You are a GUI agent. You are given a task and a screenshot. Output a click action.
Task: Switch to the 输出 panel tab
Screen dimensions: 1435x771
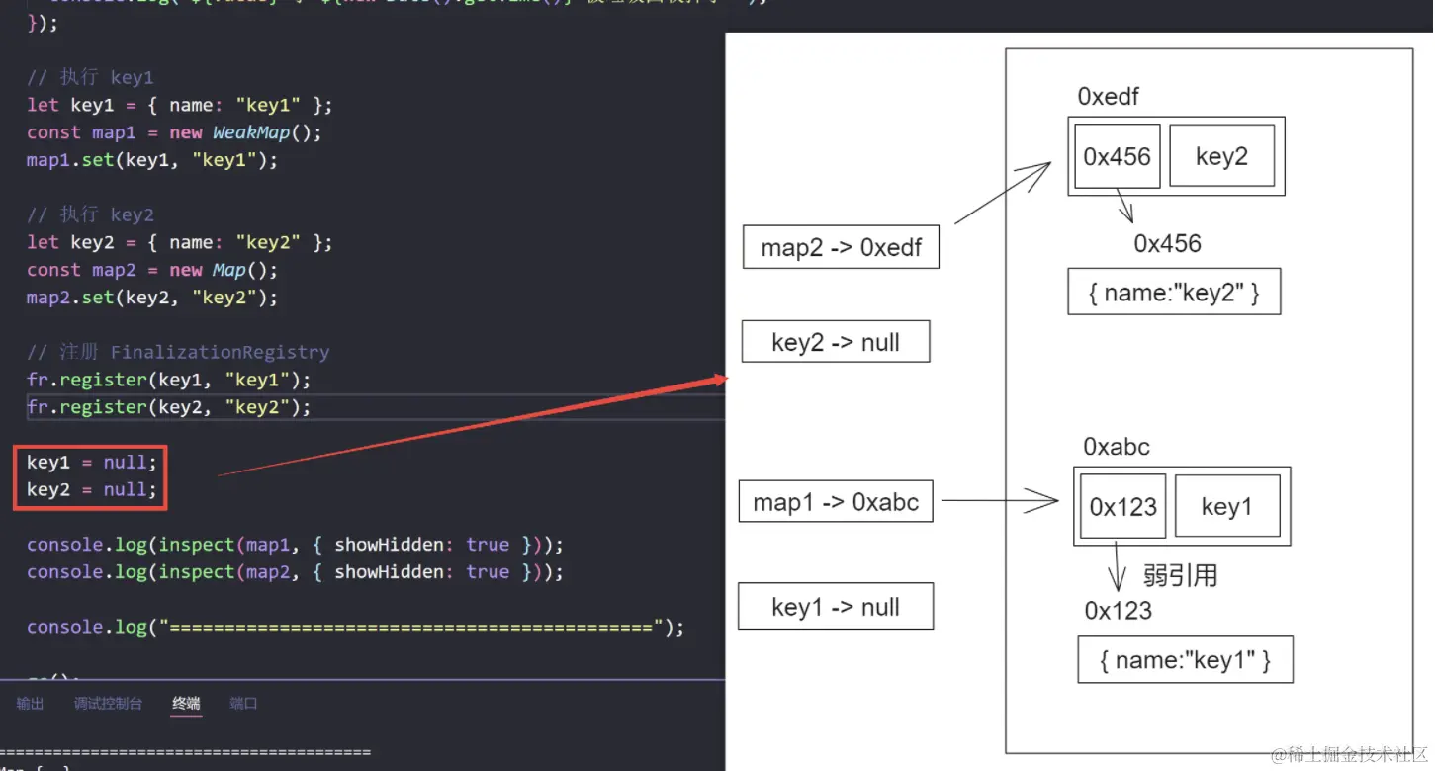(30, 704)
